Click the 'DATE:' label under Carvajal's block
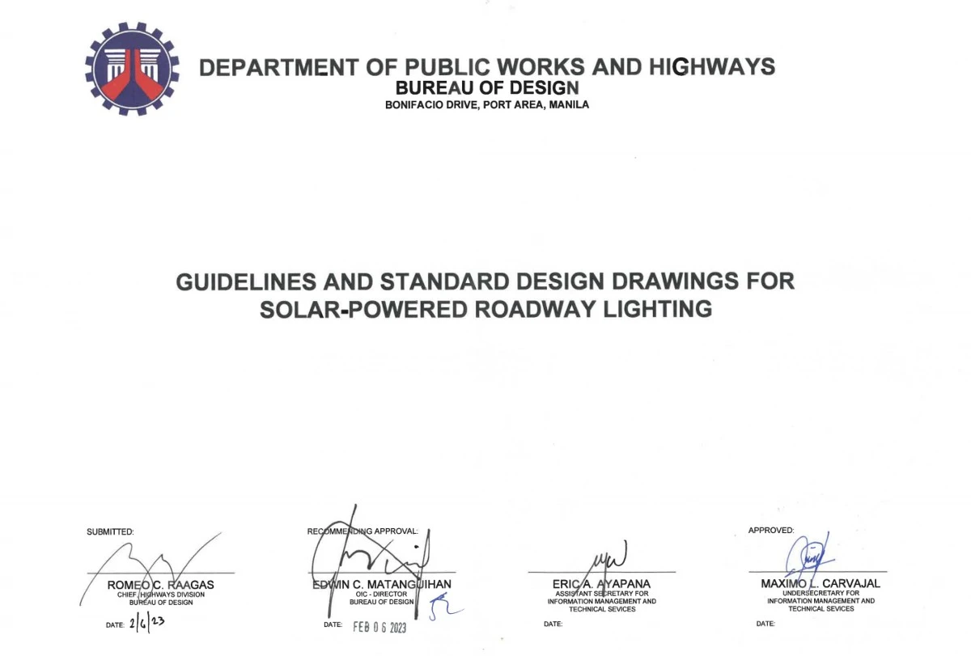The width and height of the screenshot is (971, 656). tap(765, 624)
